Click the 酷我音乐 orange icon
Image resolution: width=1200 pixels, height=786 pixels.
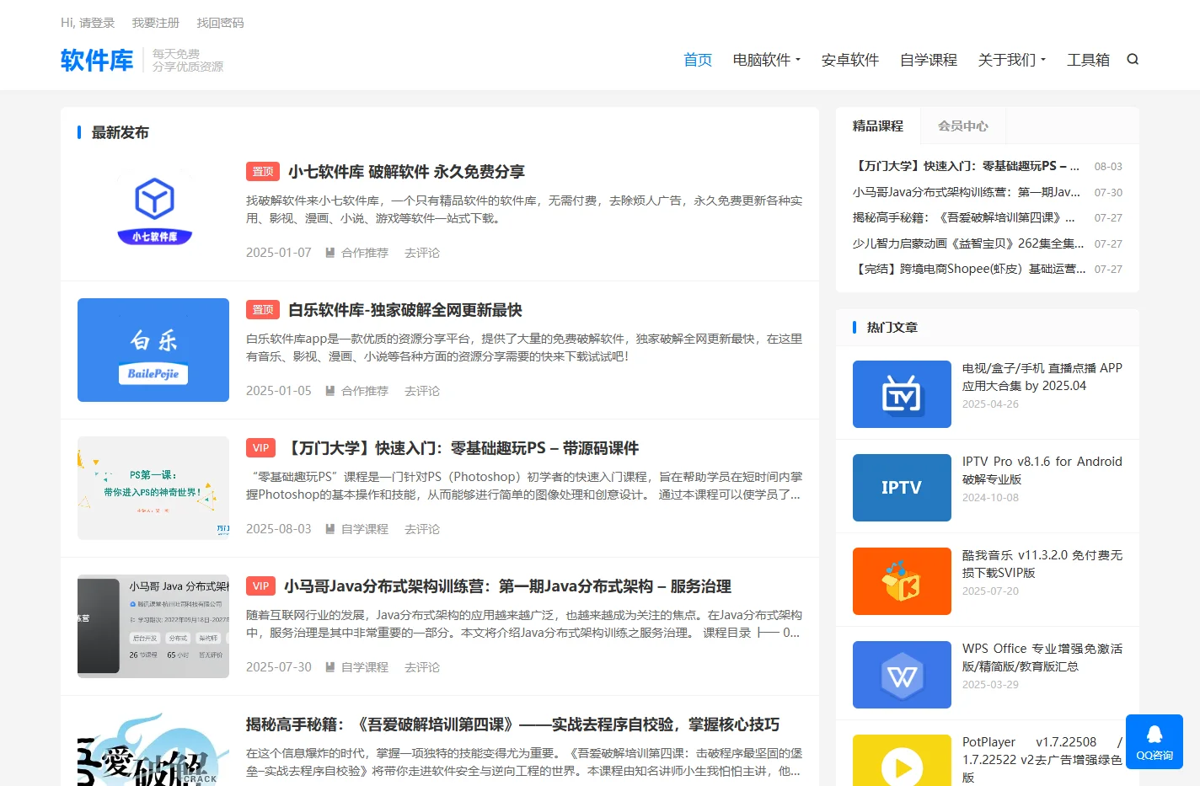pyautogui.click(x=902, y=581)
